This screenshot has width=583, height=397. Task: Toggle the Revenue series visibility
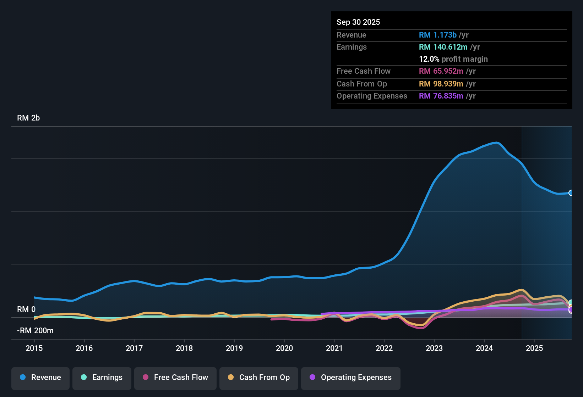coord(40,378)
